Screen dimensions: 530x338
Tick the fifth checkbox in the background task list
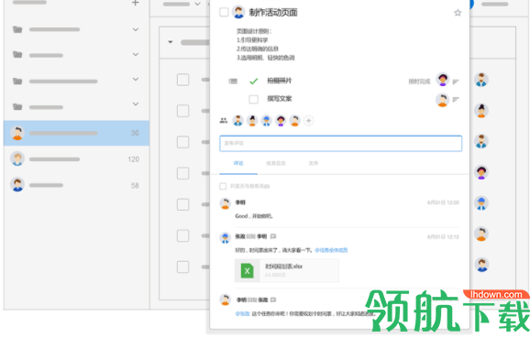(182, 204)
